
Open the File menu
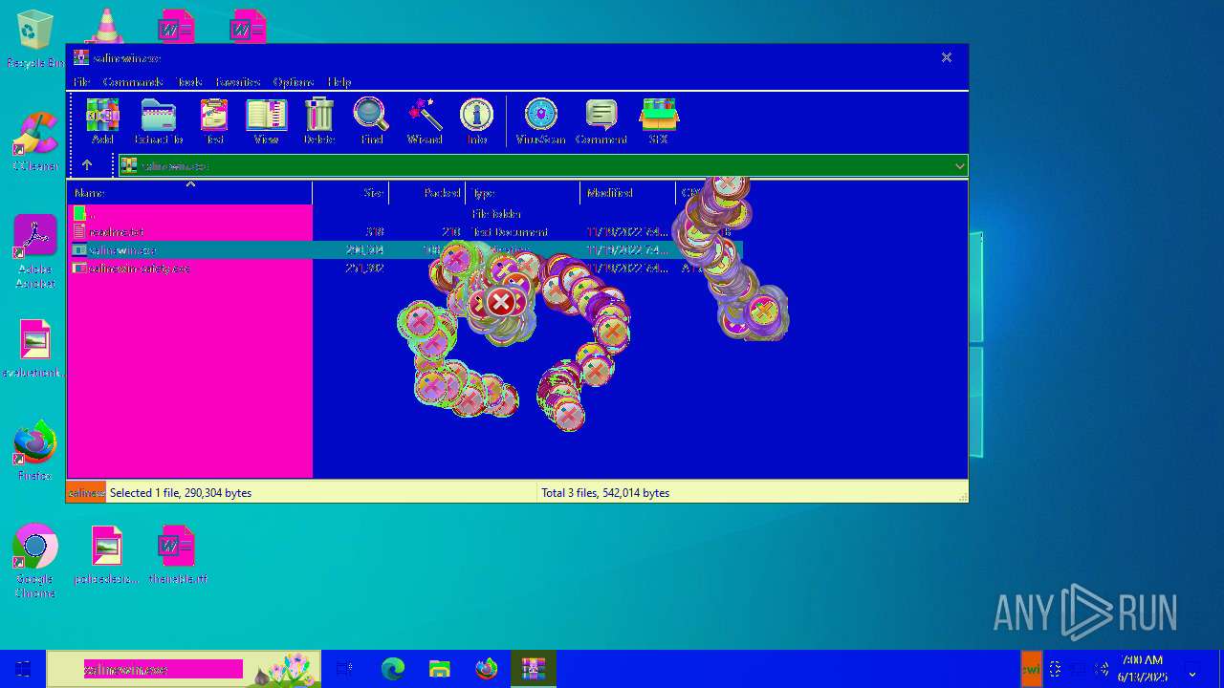pyautogui.click(x=81, y=82)
